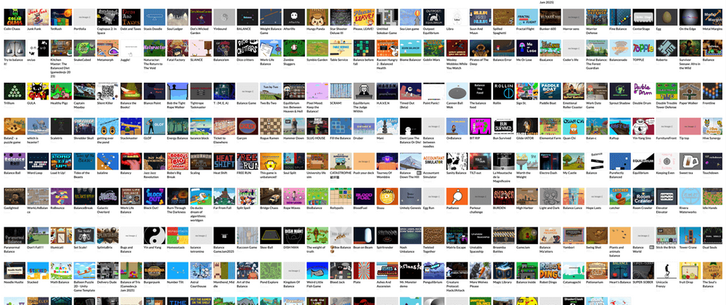This screenshot has width=726, height=305.
Task: Open the FREE RUN game thumbnail
Action: 246,161
